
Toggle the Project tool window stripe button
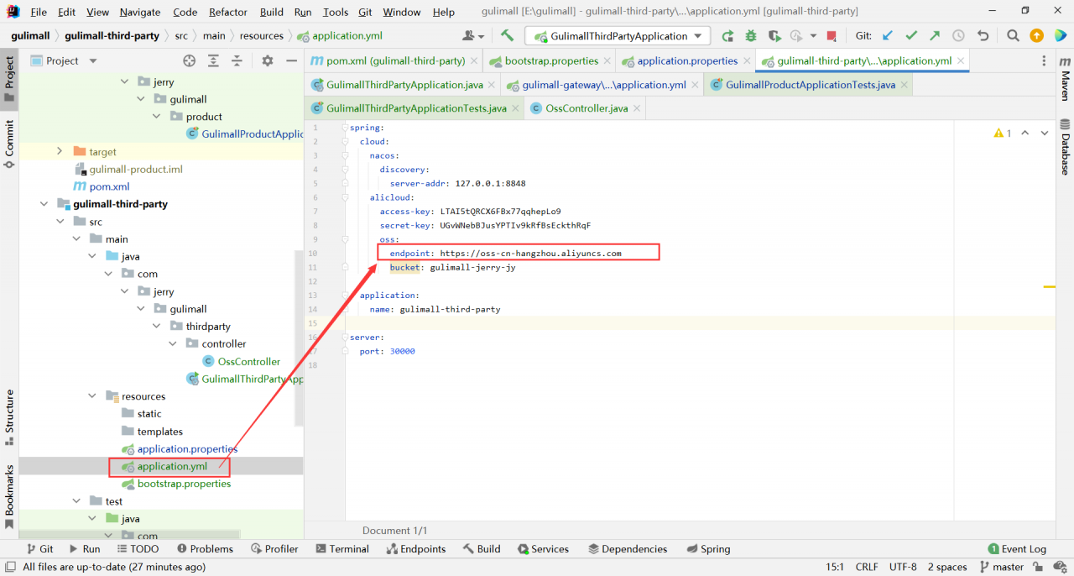9,79
